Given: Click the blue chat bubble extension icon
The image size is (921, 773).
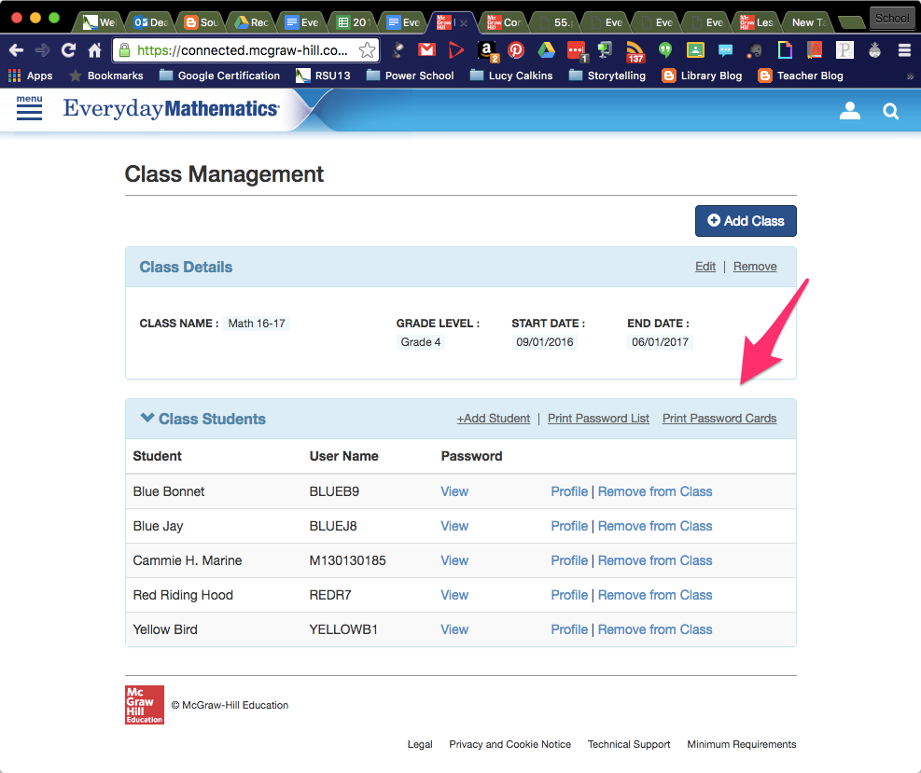Looking at the screenshot, I should coord(725,50).
